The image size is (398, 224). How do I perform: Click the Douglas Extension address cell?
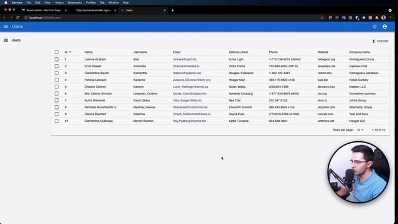point(241,73)
